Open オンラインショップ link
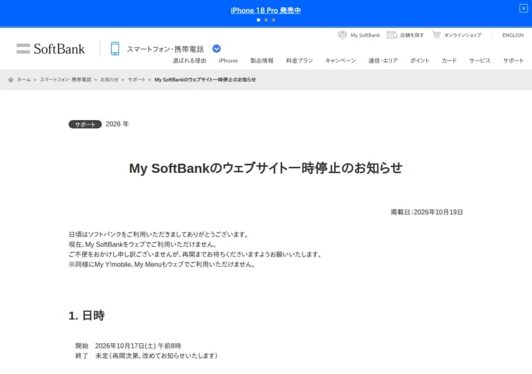This screenshot has width=532, height=374. [463, 35]
